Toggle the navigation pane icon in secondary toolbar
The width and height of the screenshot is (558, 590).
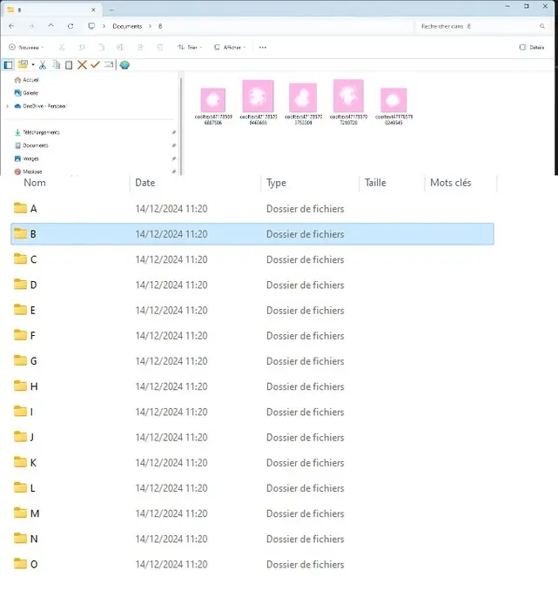pyautogui.click(x=8, y=65)
